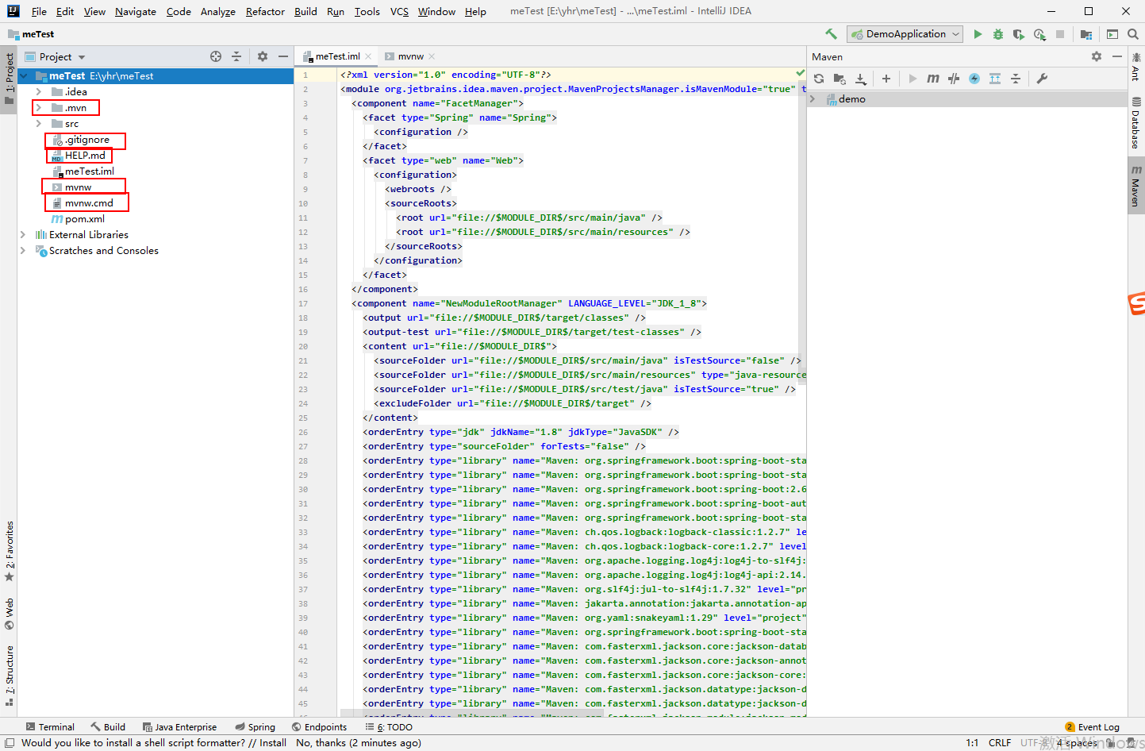This screenshot has width=1145, height=751.
Task: Click the Stop process icon
Action: click(1060, 34)
